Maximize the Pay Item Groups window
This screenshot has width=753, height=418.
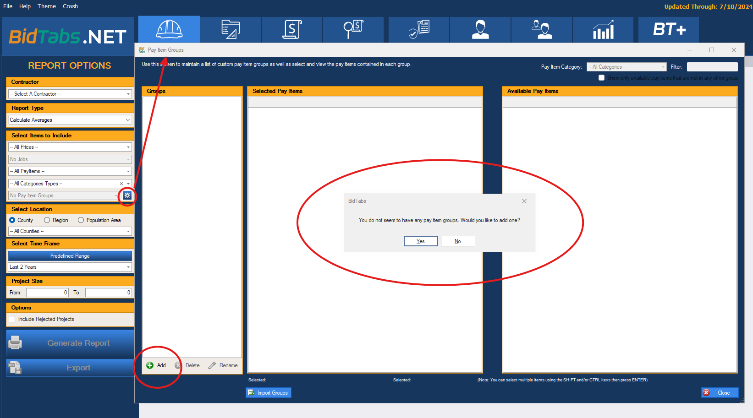click(x=712, y=50)
